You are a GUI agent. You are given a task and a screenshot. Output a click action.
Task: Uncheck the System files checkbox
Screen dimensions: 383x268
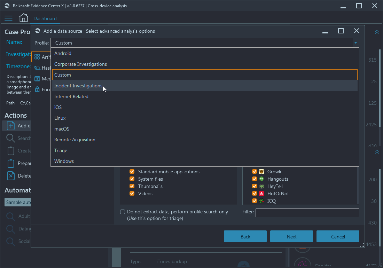(x=132, y=179)
